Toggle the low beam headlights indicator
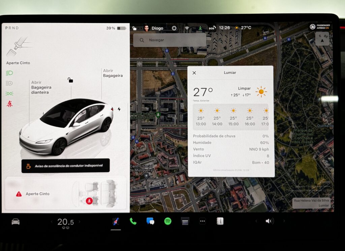The width and height of the screenshot is (345, 251). click(9, 73)
